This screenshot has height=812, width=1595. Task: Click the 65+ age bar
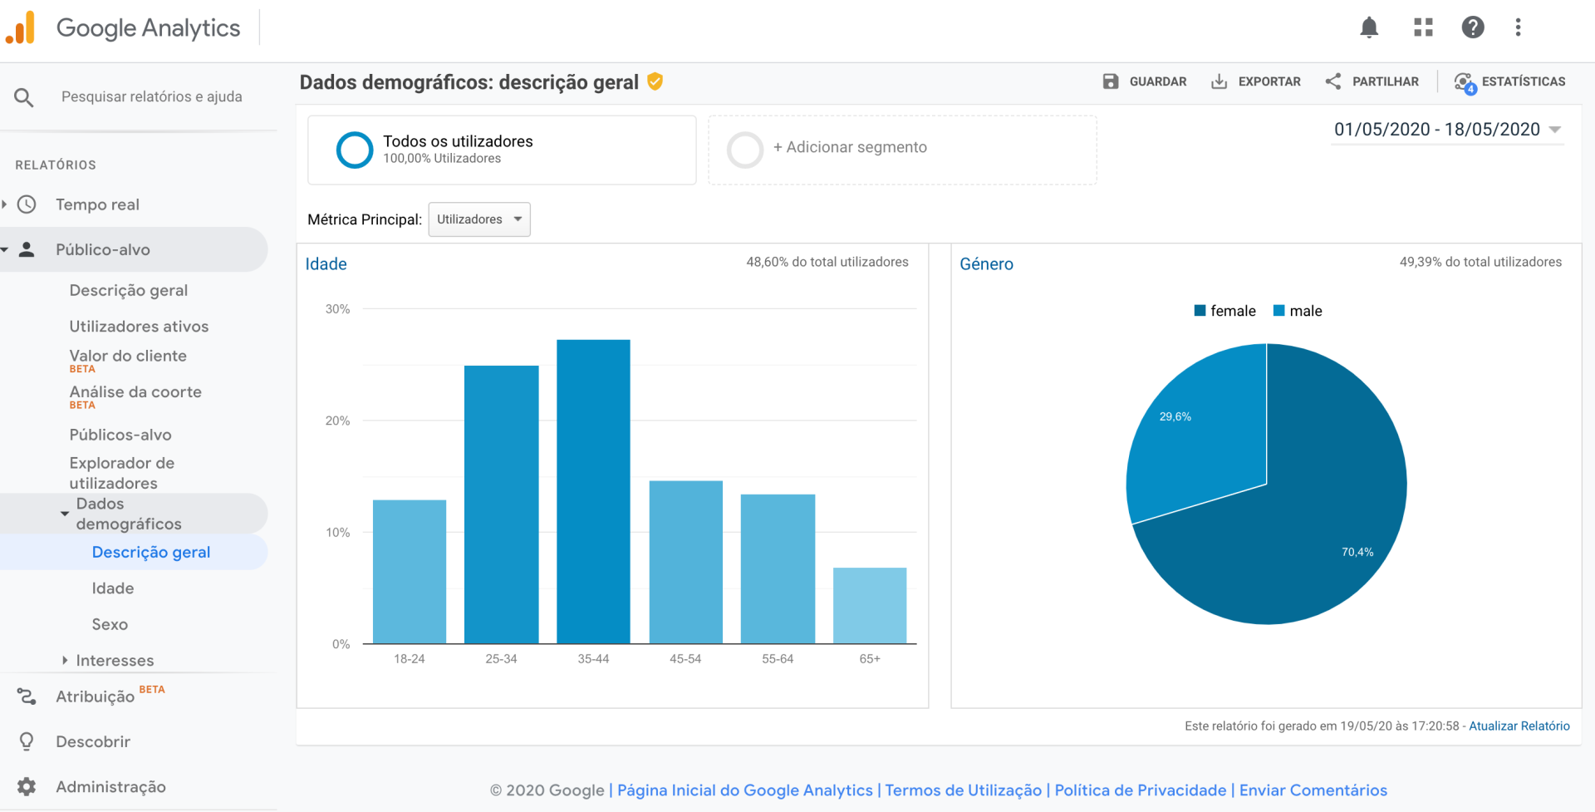(870, 606)
